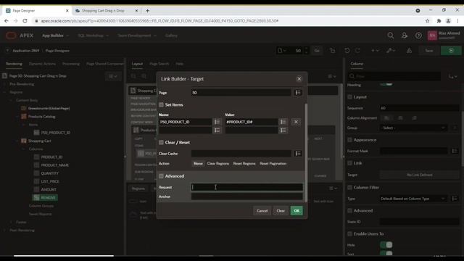Select P50_PRODUCT_ID item in tree

(x=55, y=133)
